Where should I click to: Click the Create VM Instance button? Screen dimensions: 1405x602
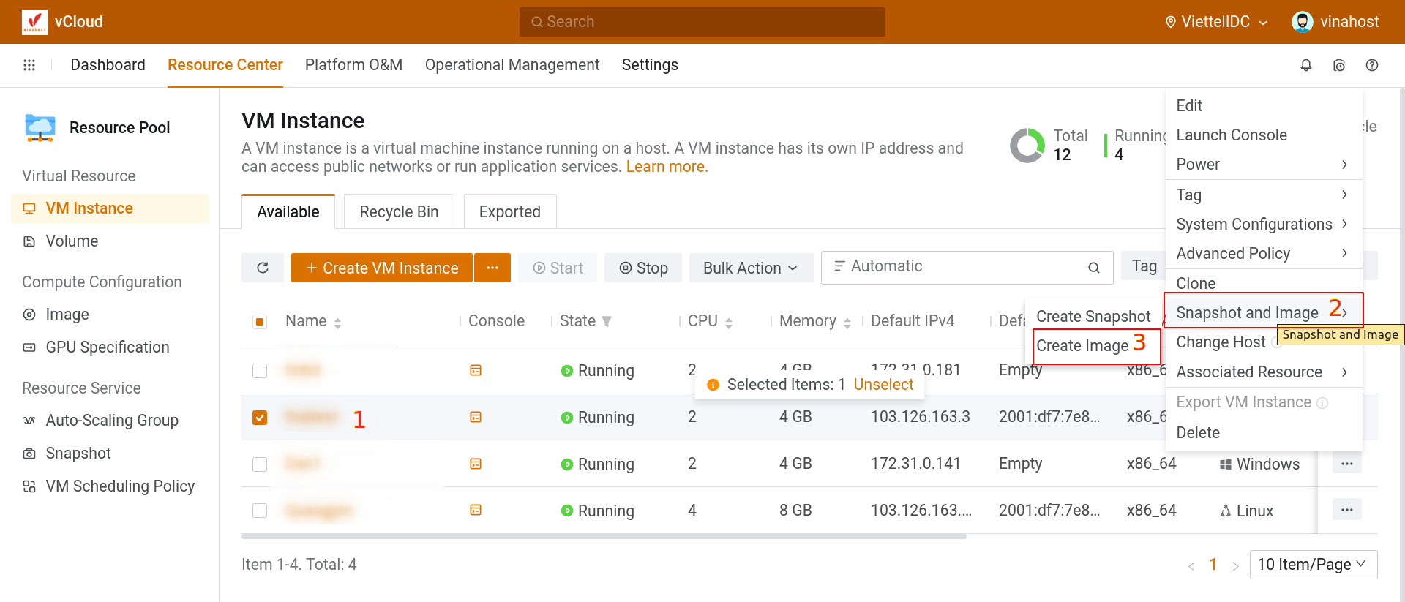pos(382,268)
